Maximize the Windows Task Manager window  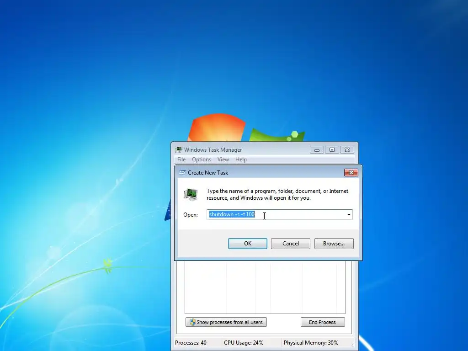click(332, 150)
